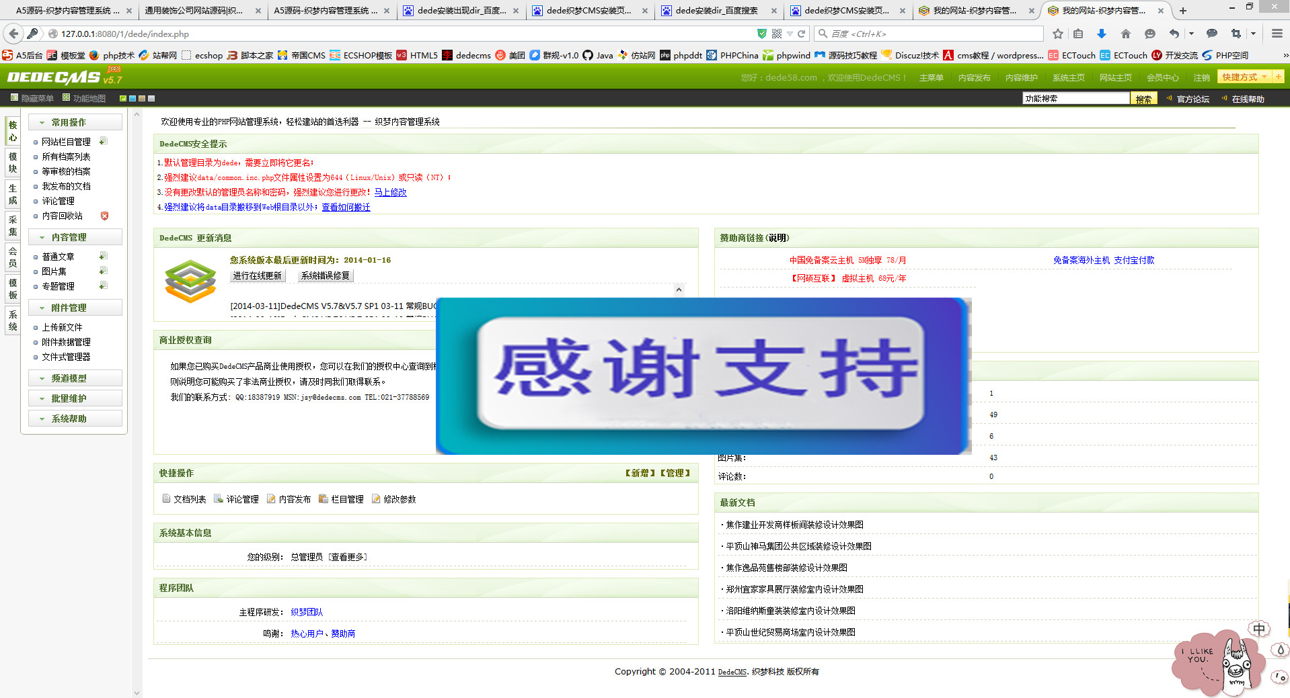This screenshot has width=1290, height=698.
Task: Click 注销 to log out
Action: coord(1202,77)
